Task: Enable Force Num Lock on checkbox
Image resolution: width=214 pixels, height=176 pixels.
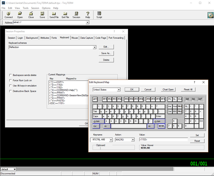Action: click(x=10, y=80)
